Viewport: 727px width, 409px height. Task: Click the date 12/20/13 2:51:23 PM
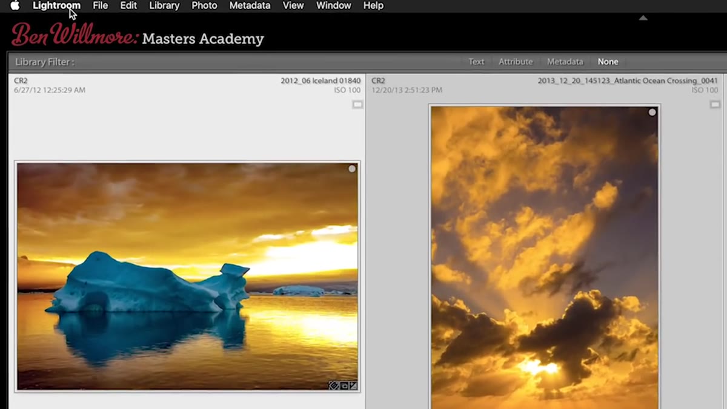tap(407, 90)
